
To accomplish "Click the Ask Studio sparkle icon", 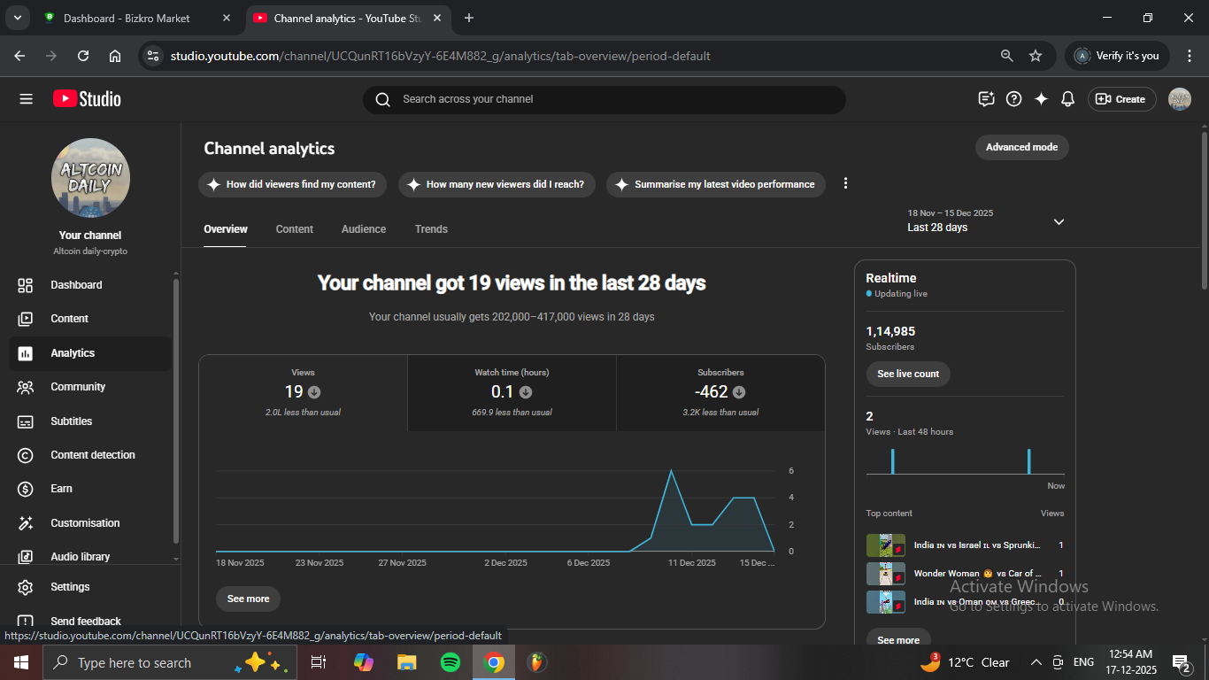I will coord(1041,99).
